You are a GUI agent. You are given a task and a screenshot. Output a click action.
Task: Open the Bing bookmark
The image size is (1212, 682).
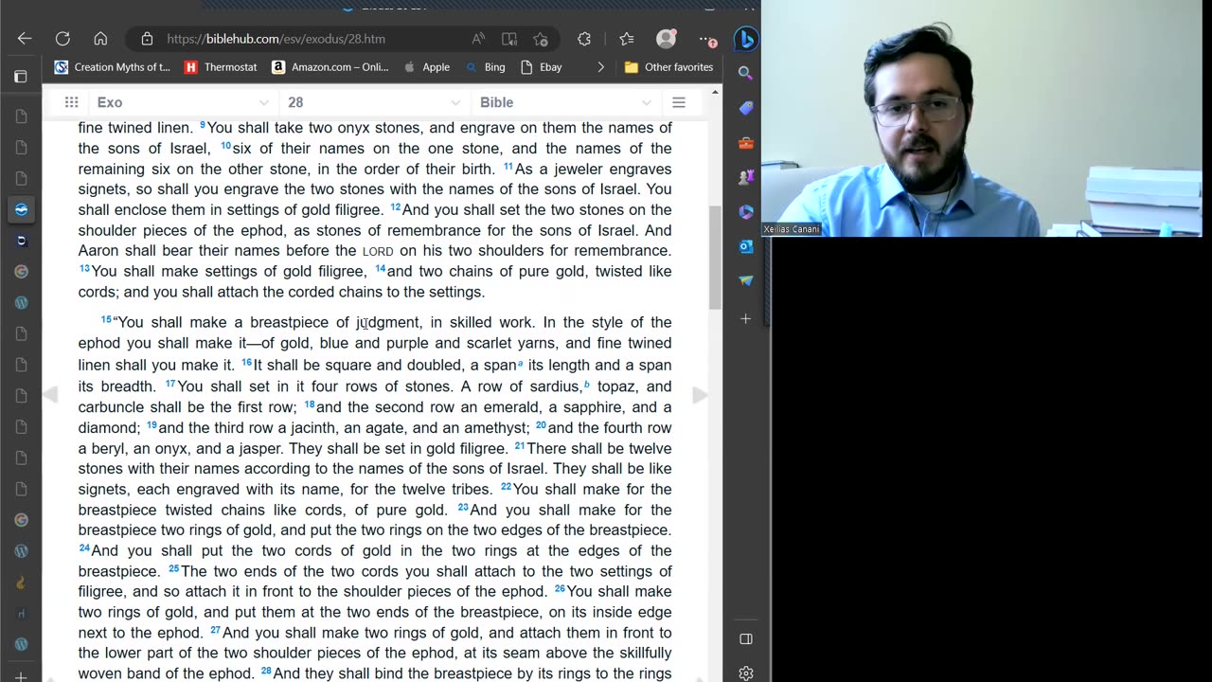[x=485, y=67]
